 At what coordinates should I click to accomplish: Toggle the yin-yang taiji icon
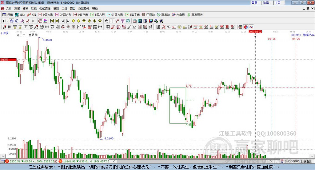pyautogui.click(x=246, y=27)
